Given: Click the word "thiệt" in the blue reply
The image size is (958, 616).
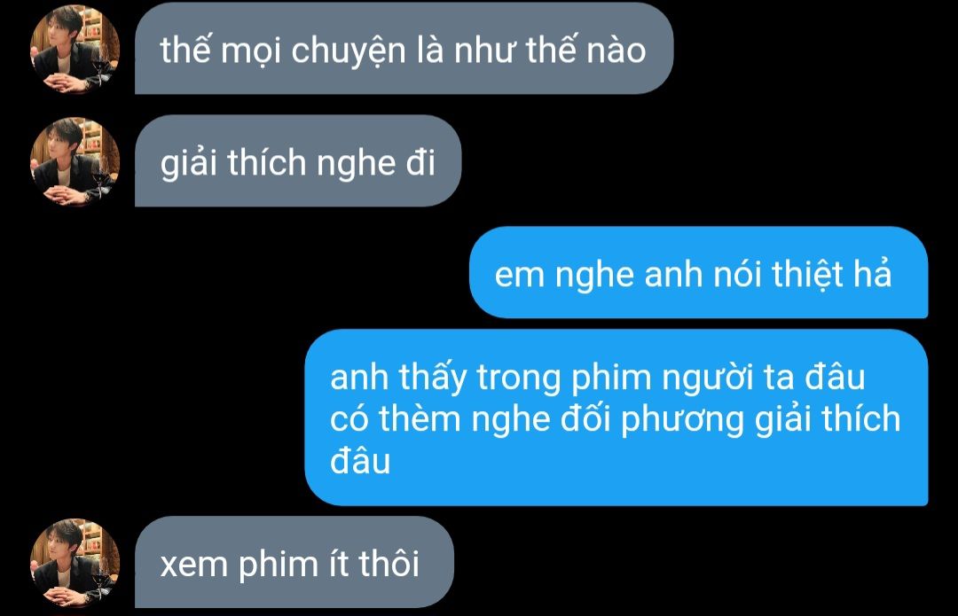Looking at the screenshot, I should click(808, 274).
